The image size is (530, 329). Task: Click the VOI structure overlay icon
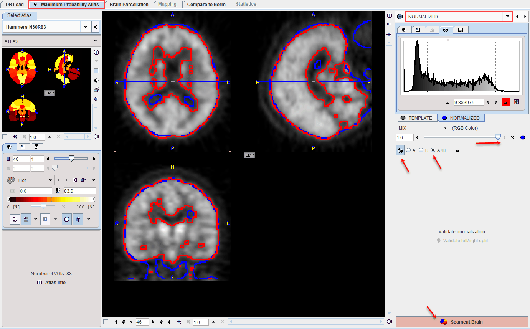[26, 219]
